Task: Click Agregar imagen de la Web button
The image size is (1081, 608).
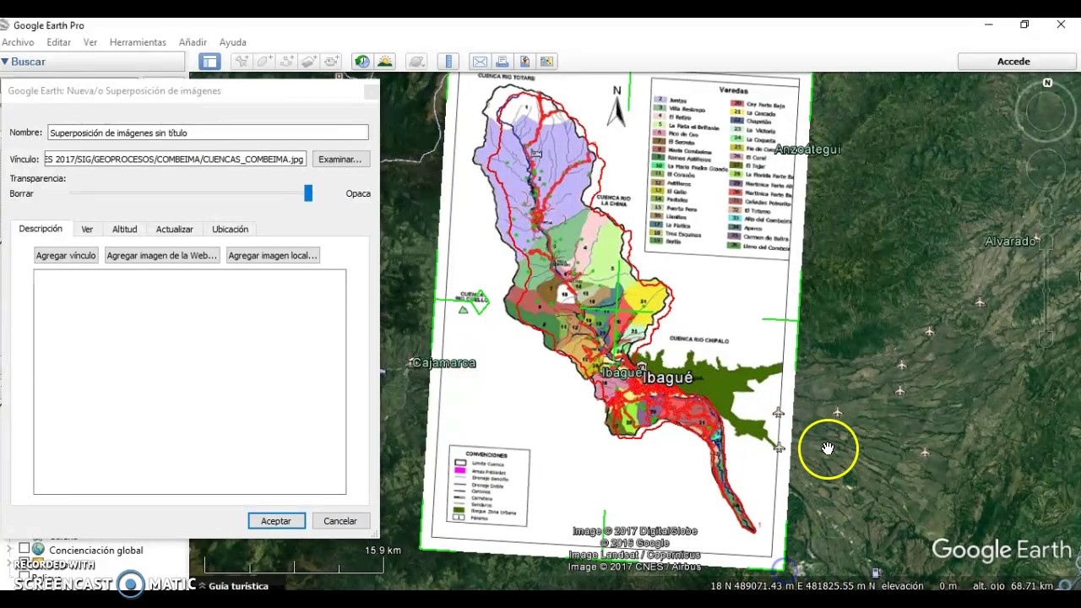Action: 162,255
